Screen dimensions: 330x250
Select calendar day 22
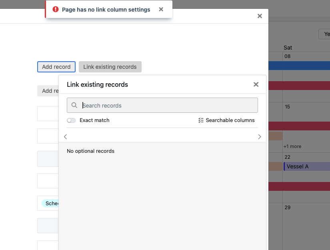(x=287, y=157)
